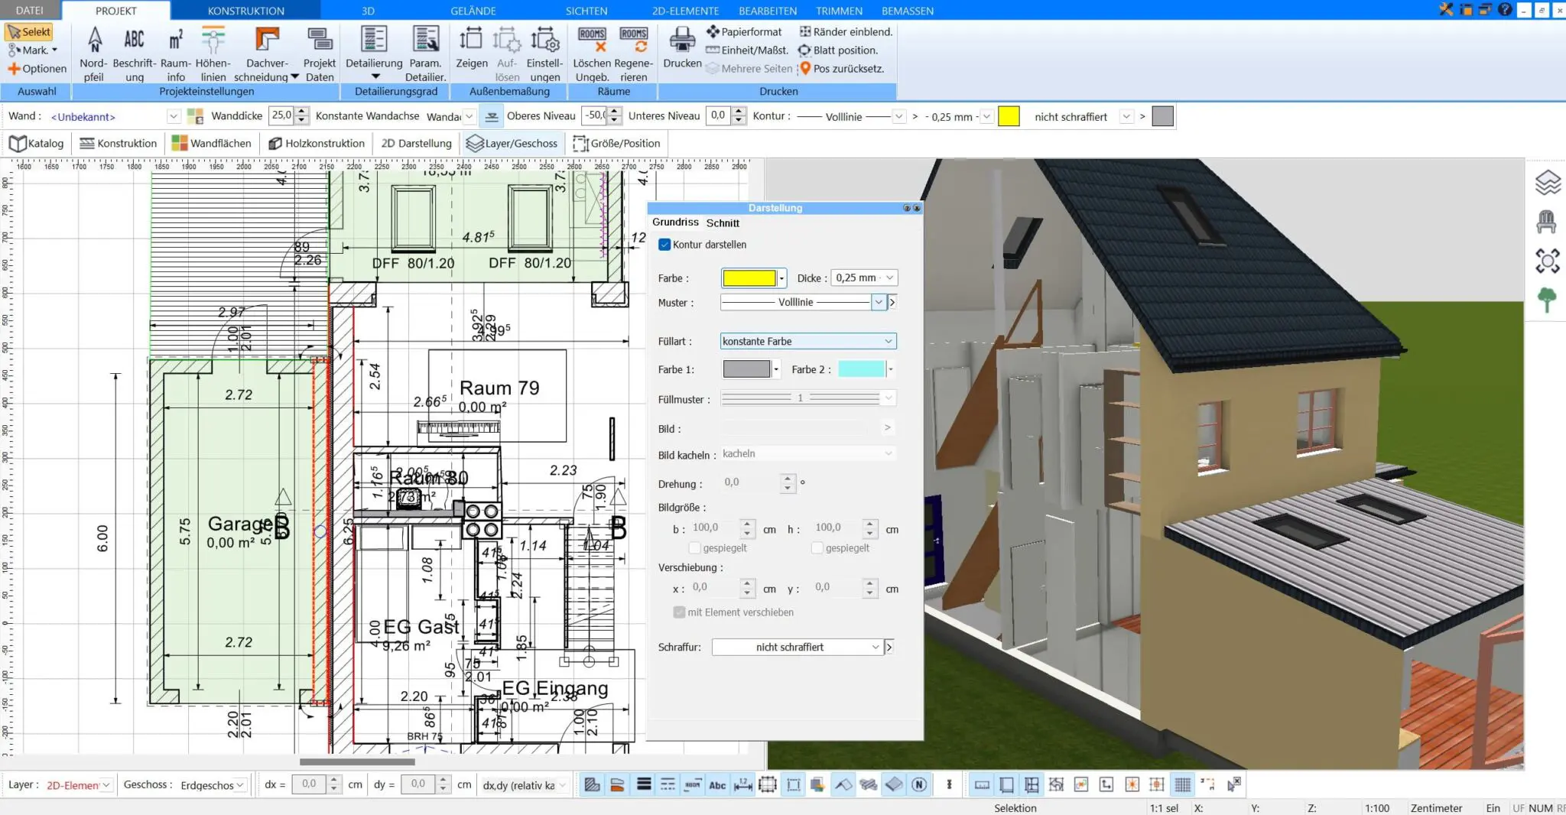Image resolution: width=1566 pixels, height=815 pixels.
Task: Click the Wandflächen button
Action: [x=212, y=144]
